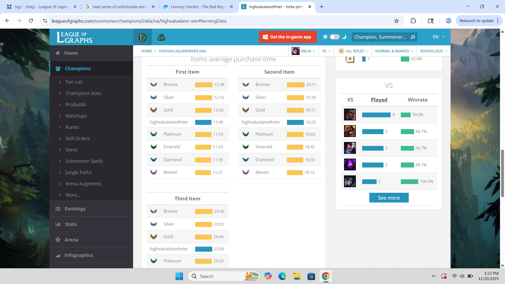This screenshot has width=505, height=284.
Task: Switch to the Lemony Snicket browser tab
Action: pyautogui.click(x=198, y=7)
